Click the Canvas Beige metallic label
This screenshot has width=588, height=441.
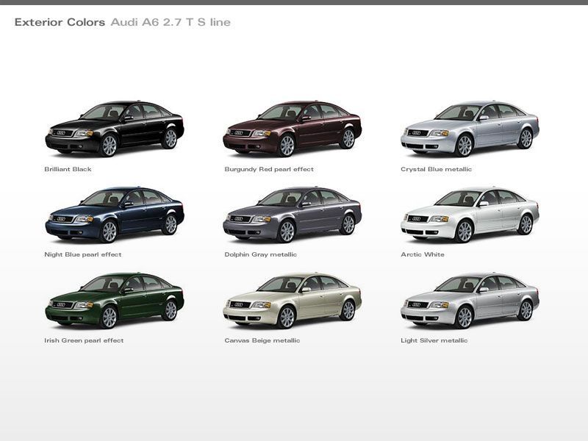(262, 340)
